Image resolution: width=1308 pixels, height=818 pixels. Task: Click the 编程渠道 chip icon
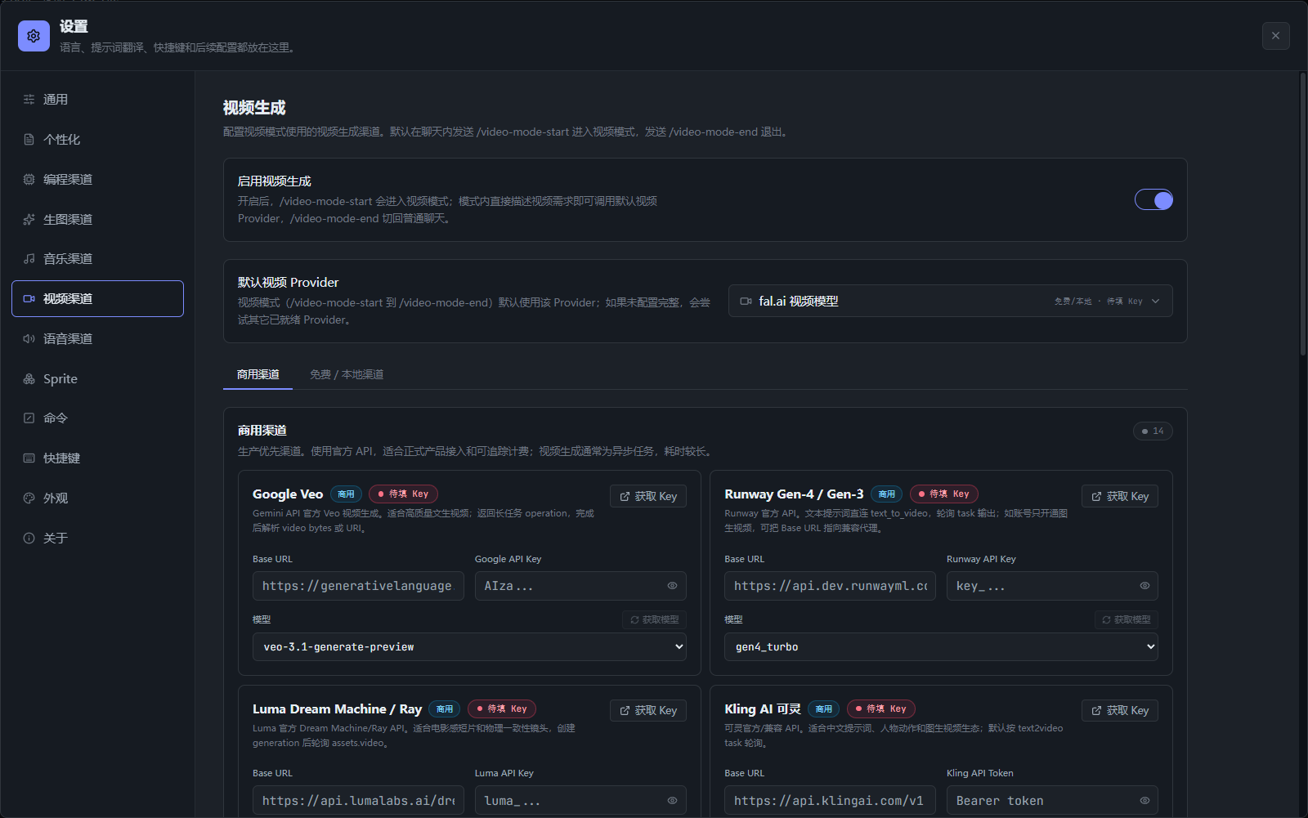29,179
